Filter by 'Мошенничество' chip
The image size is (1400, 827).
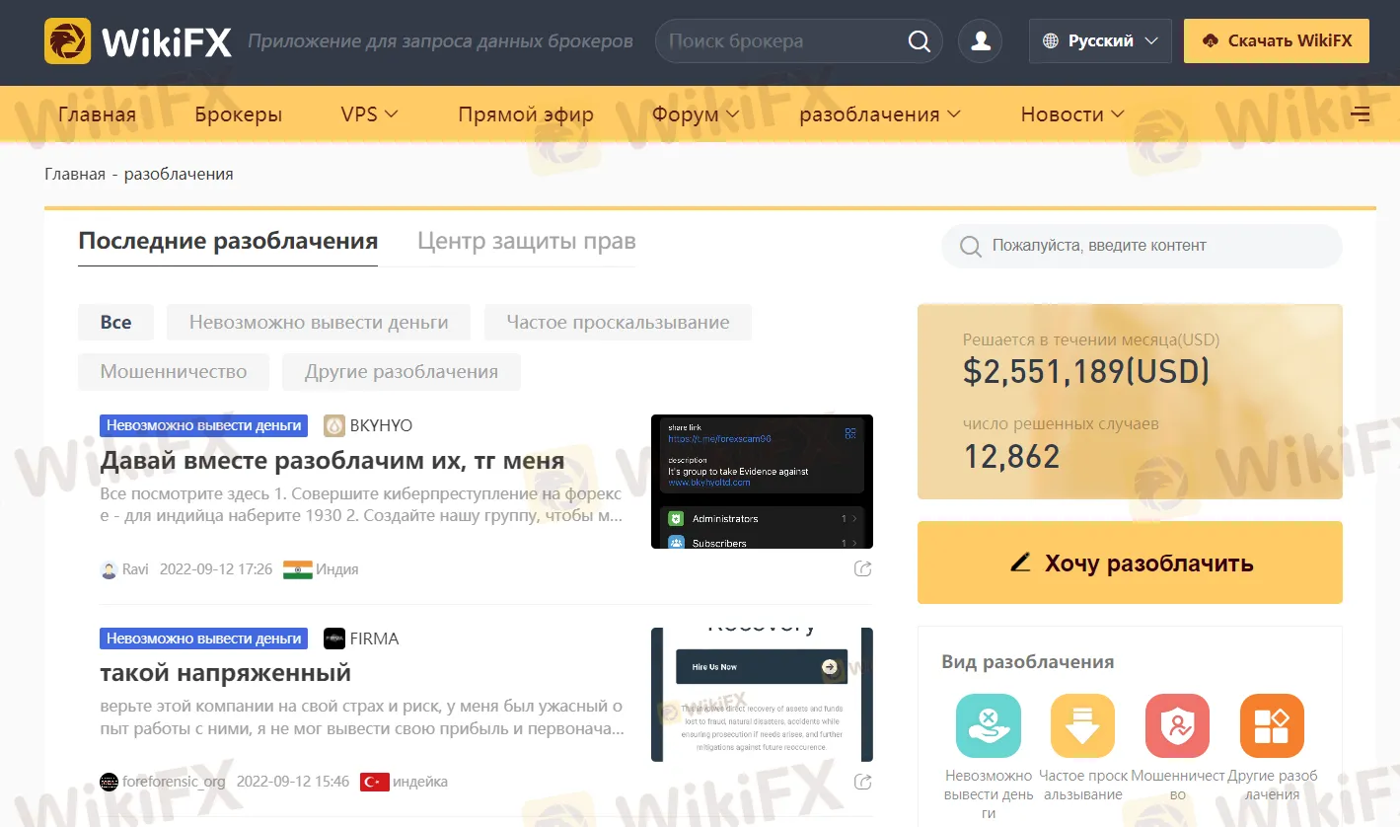(174, 372)
